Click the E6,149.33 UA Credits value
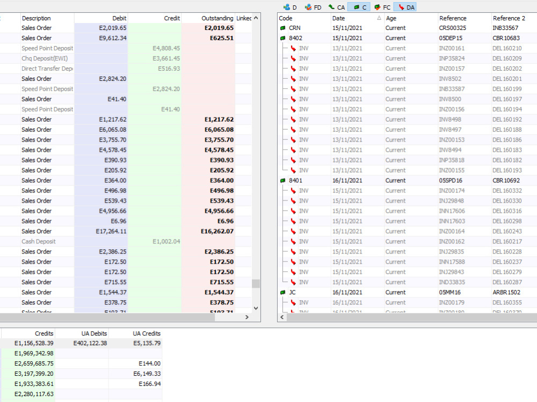Viewport: 537px width, 402px height. click(147, 374)
